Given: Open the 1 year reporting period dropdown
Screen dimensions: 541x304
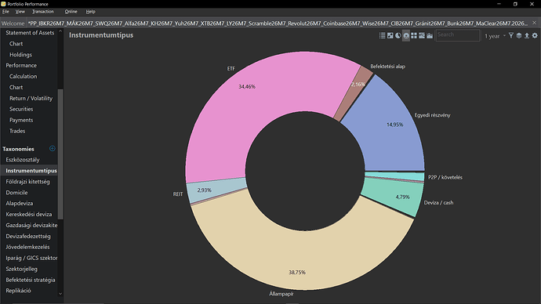Looking at the screenshot, I should [x=495, y=36].
